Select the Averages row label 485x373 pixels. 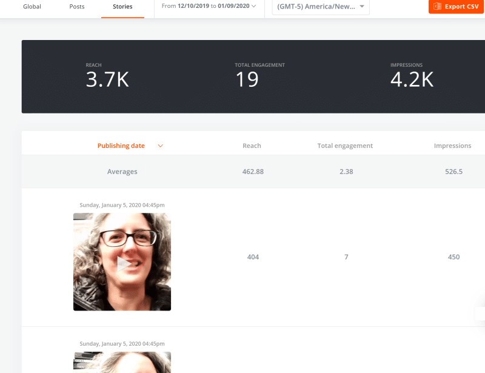click(x=122, y=172)
